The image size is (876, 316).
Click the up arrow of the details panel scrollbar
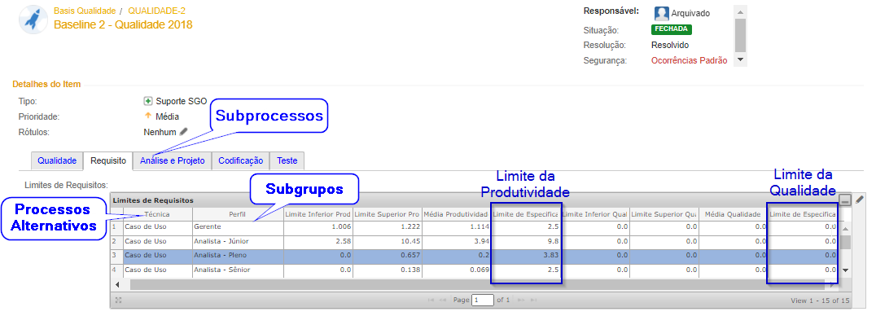(740, 11)
